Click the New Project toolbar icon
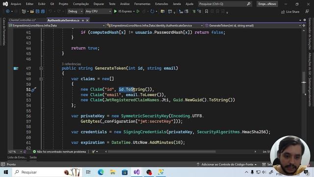Screen dimensions: 314x177 (x=24, y=11)
